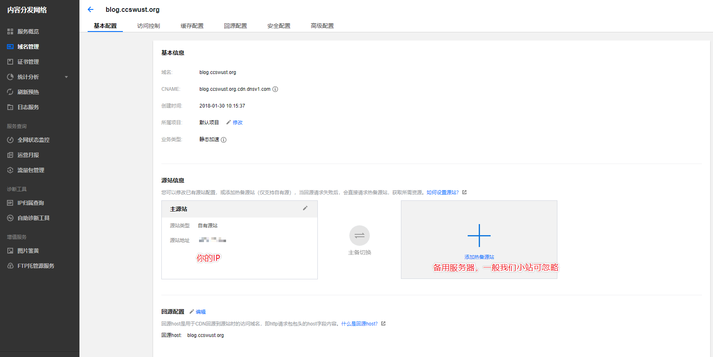This screenshot has width=713, height=357.
Task: Click external link icon after 什么是回源host
Action: point(383,323)
